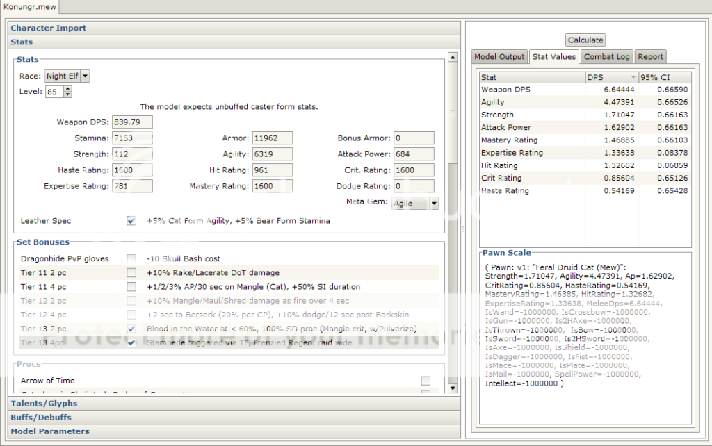Click the Level input field
The height and width of the screenshot is (446, 712).
pyautogui.click(x=54, y=92)
